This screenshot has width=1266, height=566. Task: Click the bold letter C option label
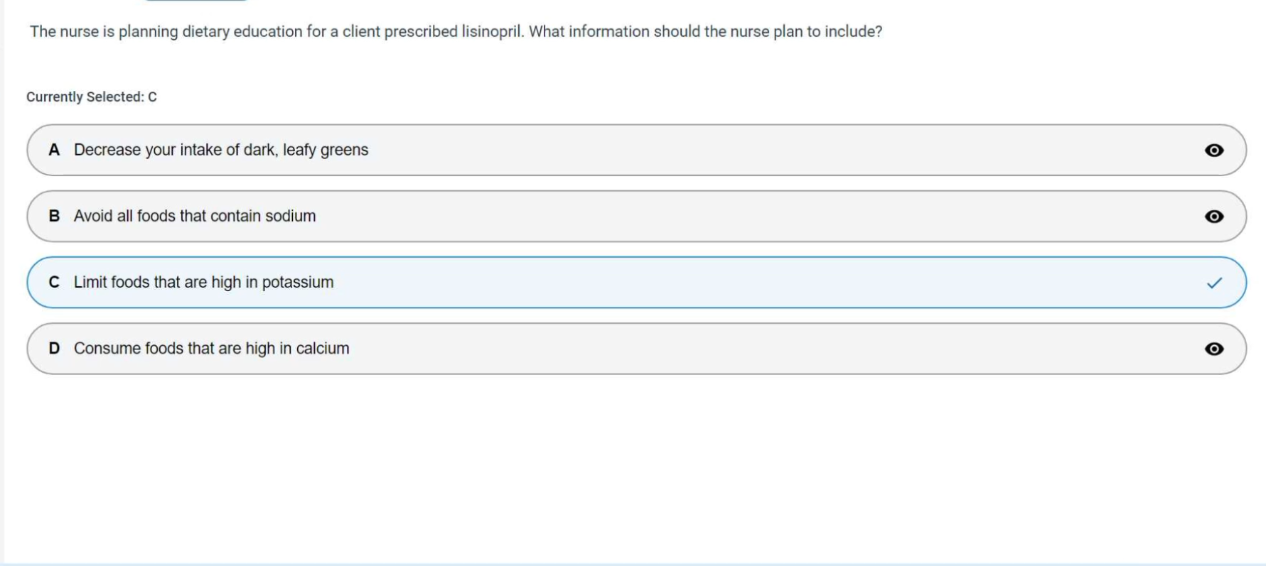[54, 283]
